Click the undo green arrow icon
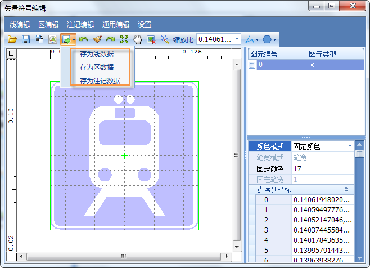Image resolution: width=370 pixels, height=268 pixels. tap(84, 39)
